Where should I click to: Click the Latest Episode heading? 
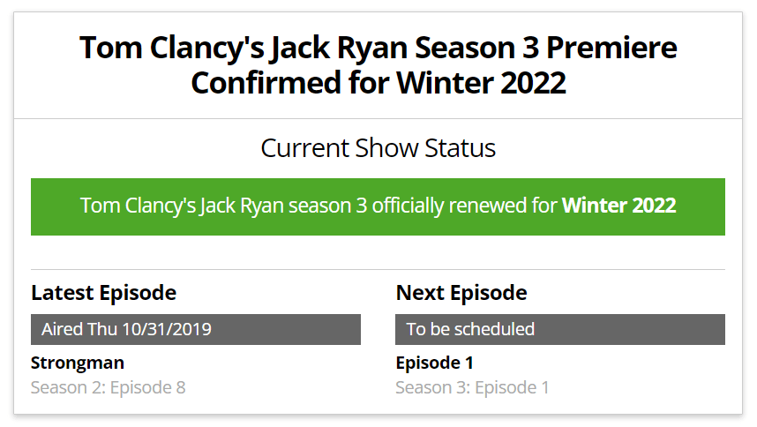click(104, 292)
